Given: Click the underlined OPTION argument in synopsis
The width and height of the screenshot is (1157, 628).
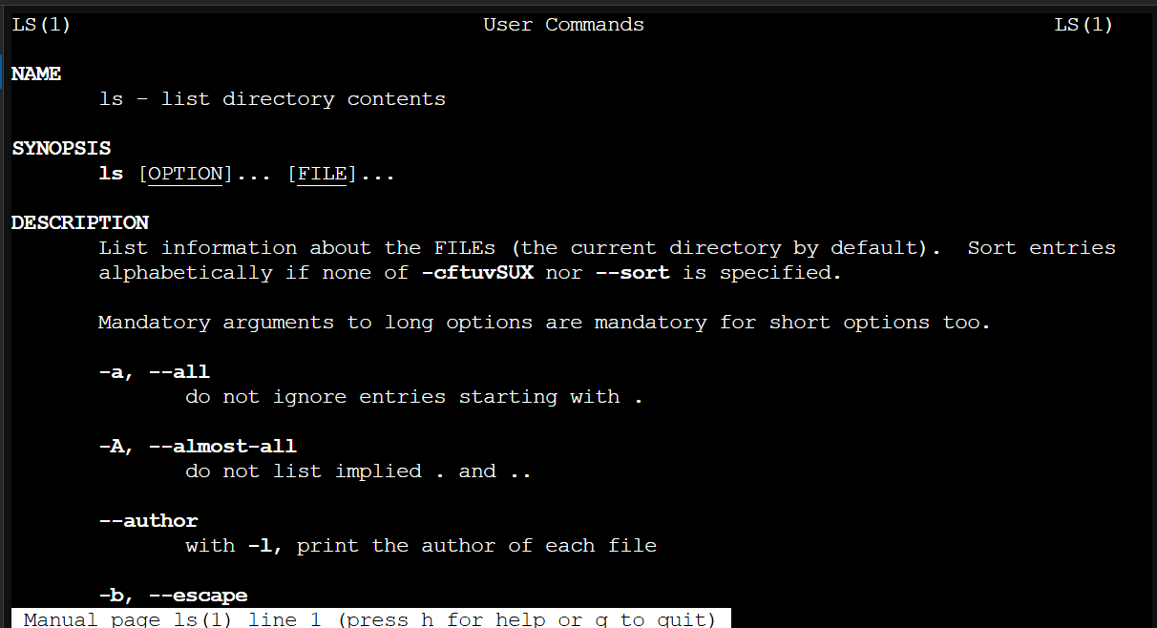Looking at the screenshot, I should point(185,174).
